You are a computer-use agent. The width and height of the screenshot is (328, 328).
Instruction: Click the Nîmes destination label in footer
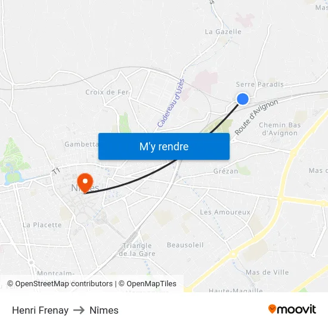pos(104,310)
